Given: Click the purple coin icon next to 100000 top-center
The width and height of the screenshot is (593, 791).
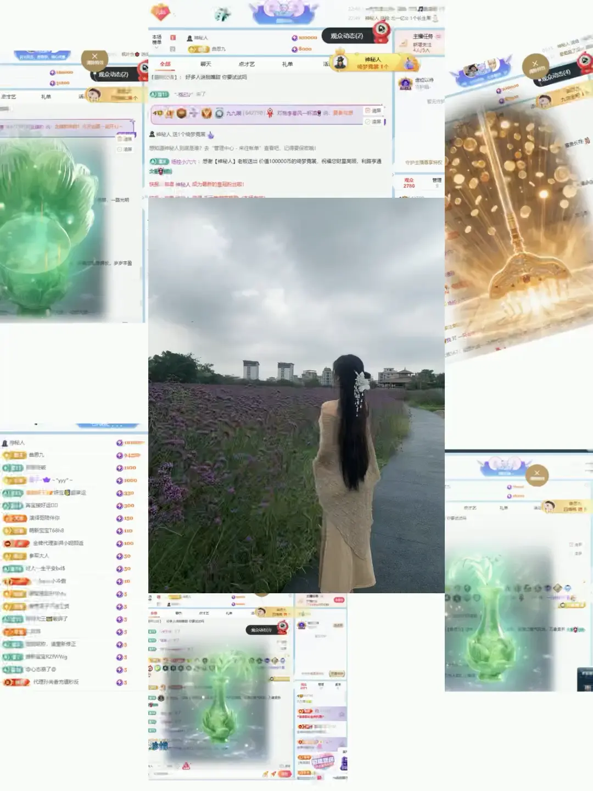Looking at the screenshot, I should tap(294, 38).
